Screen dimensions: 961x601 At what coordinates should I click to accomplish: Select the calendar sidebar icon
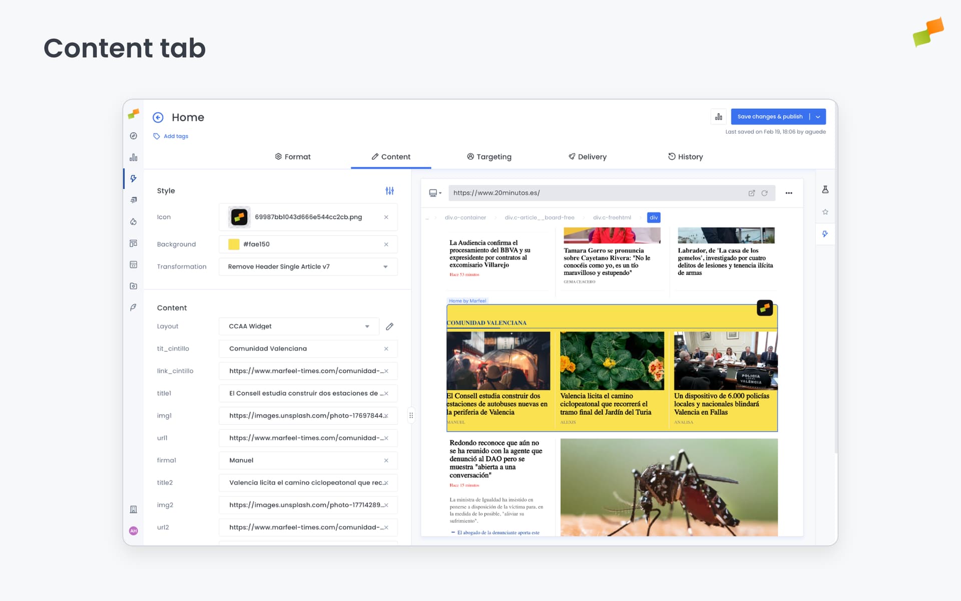click(133, 264)
